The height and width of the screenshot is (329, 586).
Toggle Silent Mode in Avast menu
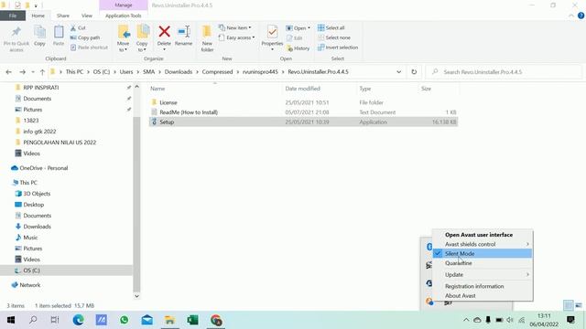click(483, 254)
